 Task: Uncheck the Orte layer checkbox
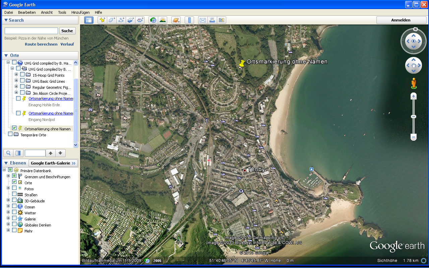tap(14, 182)
